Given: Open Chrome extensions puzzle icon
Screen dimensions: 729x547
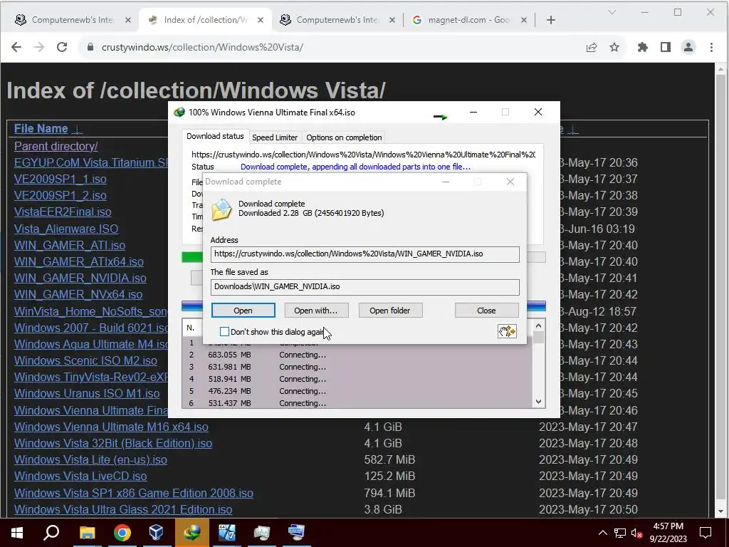Looking at the screenshot, I should pyautogui.click(x=643, y=47).
